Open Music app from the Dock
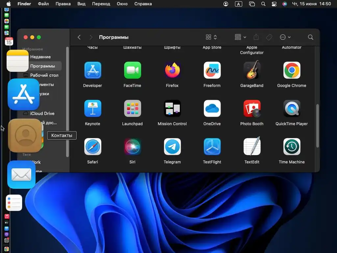Screen dimensions: 337x253 [x=7, y=216]
